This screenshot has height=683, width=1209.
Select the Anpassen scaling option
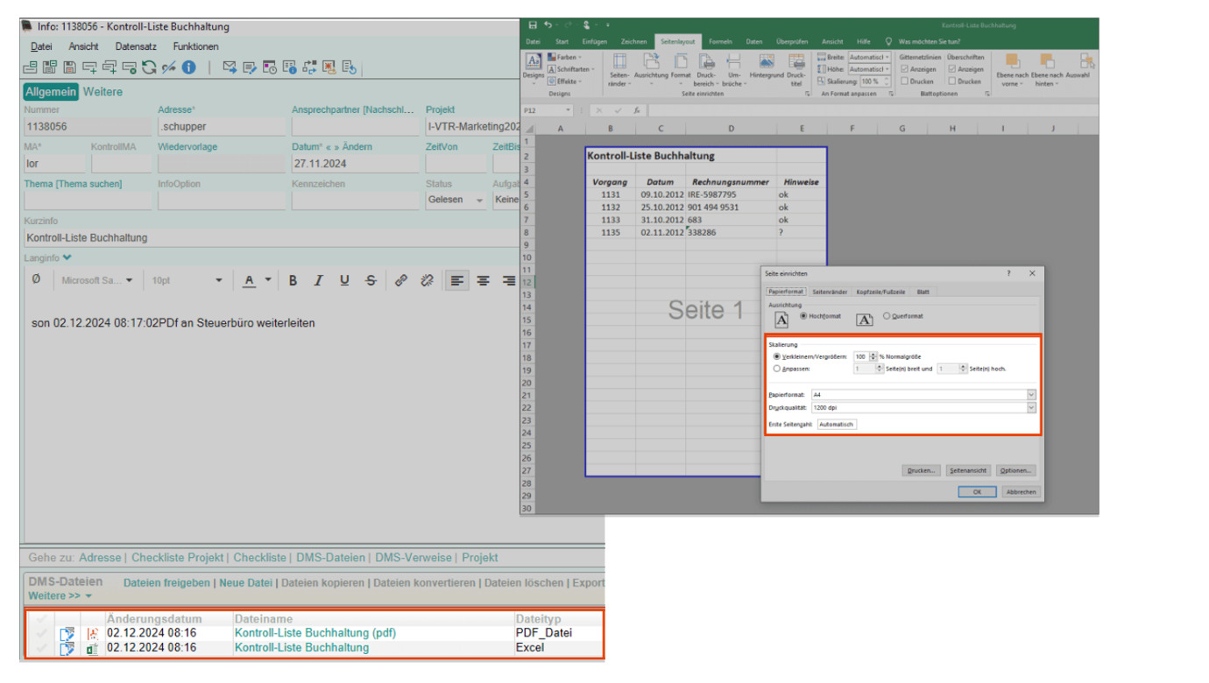pyautogui.click(x=777, y=369)
